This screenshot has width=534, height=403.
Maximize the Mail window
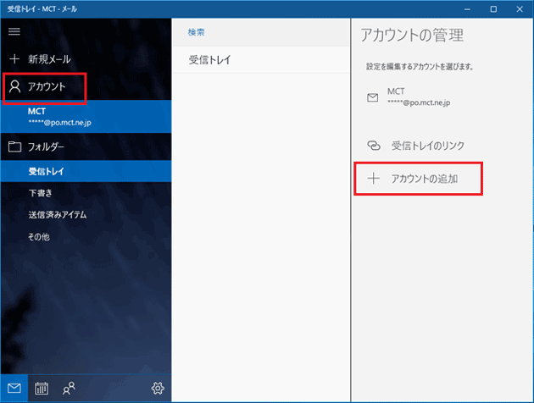pyautogui.click(x=493, y=9)
